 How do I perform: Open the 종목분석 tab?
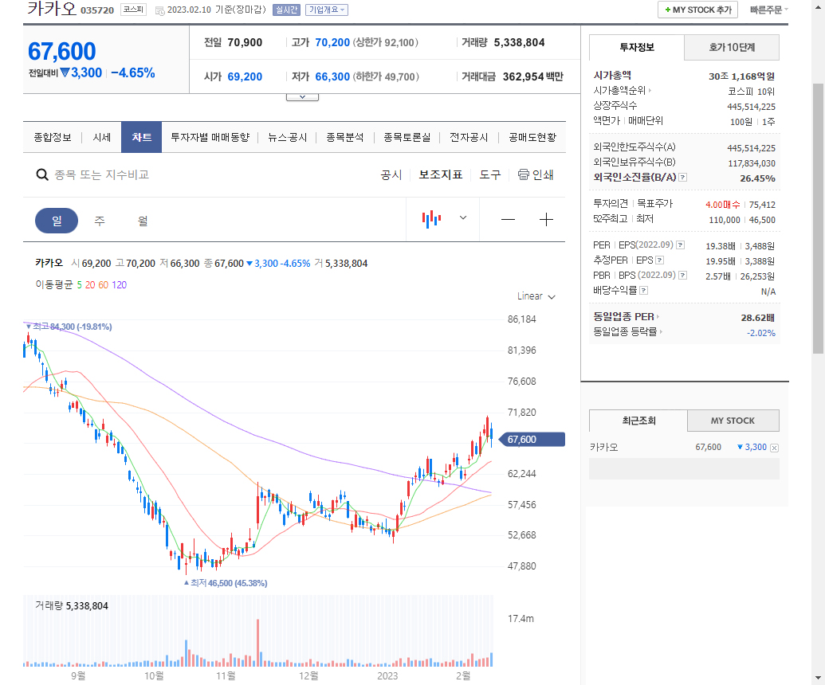tap(344, 137)
